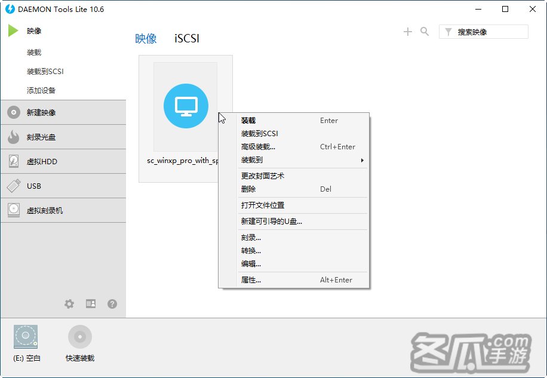Click 装载到SCSI in the left sidebar
The height and width of the screenshot is (378, 547).
pyautogui.click(x=45, y=72)
